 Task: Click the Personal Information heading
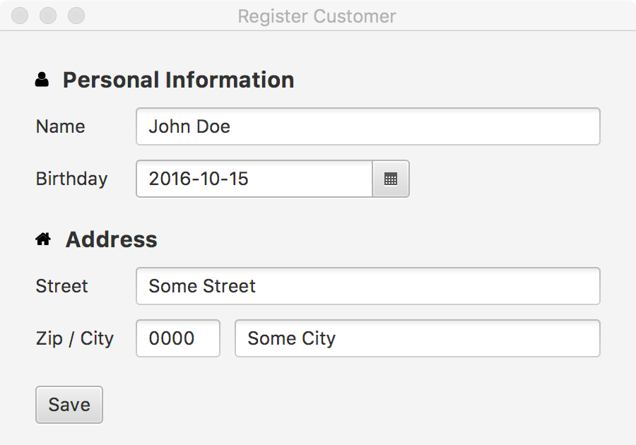178,81
